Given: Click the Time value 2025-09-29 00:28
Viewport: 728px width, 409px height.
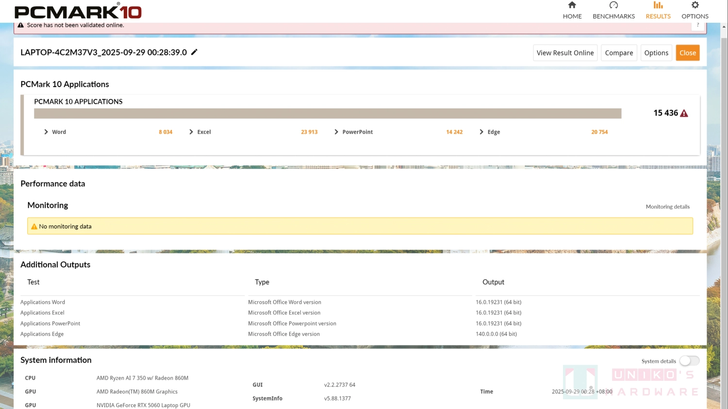Looking at the screenshot, I should [x=582, y=392].
